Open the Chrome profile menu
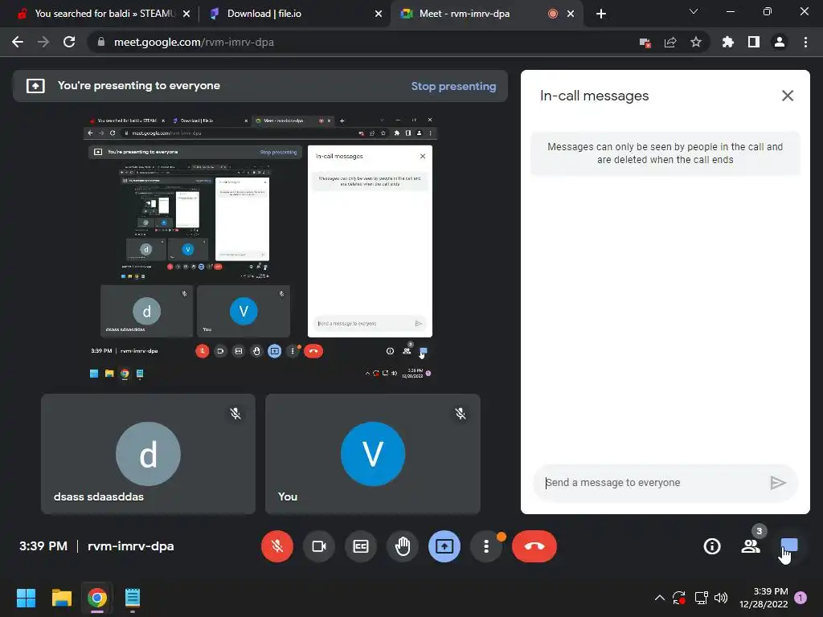Image resolution: width=823 pixels, height=617 pixels. click(x=780, y=42)
